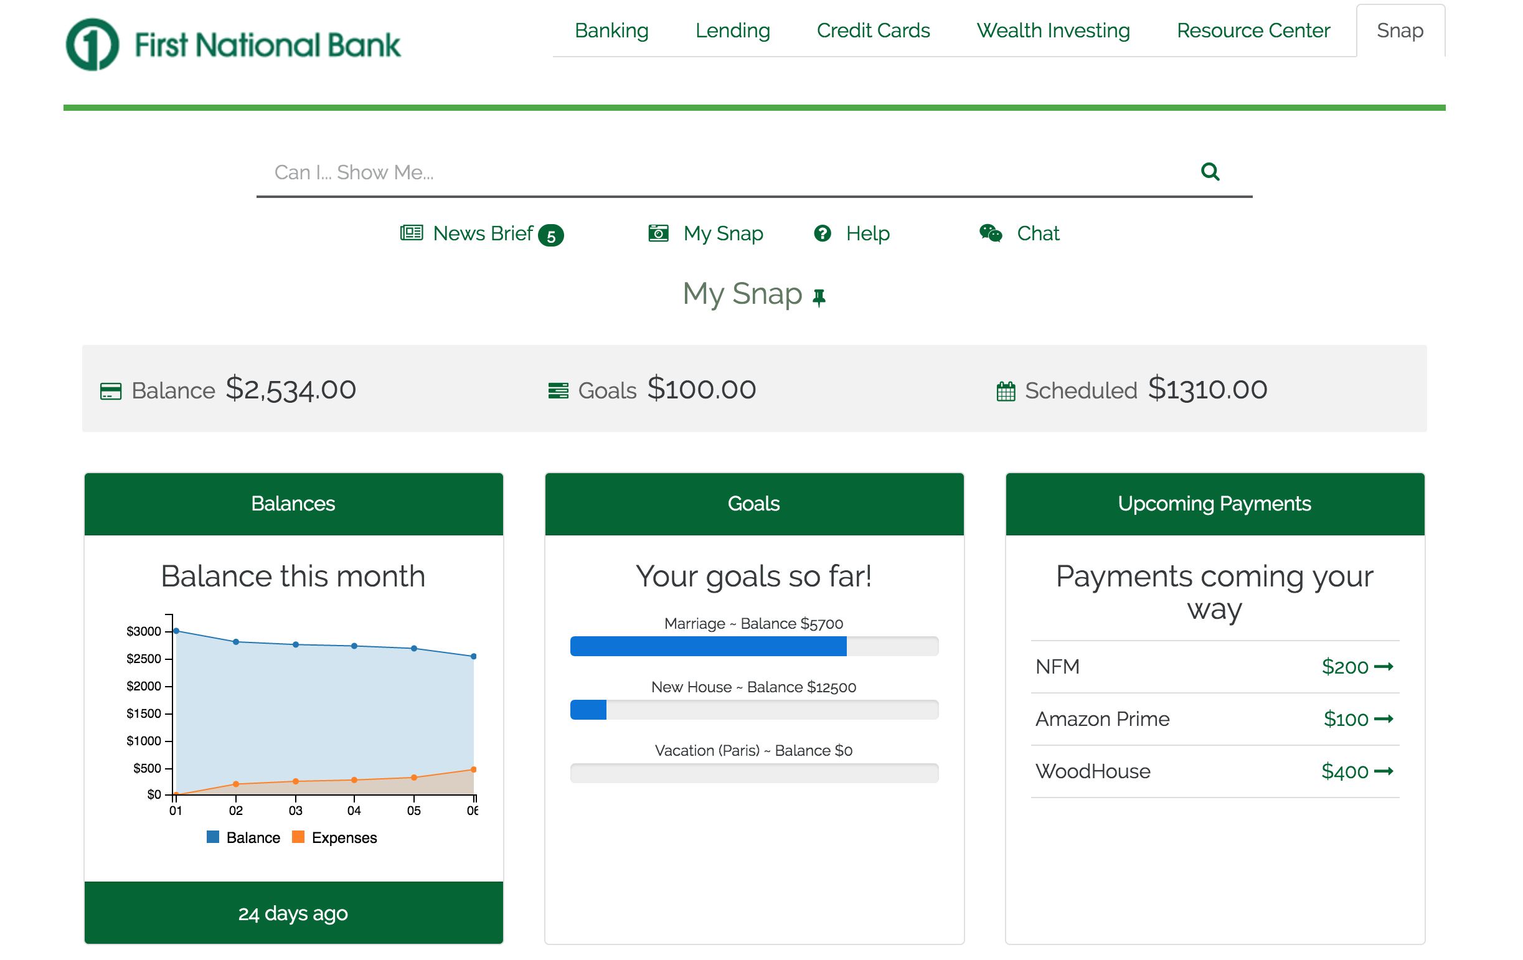Click the pin icon beside My Snap heading
The height and width of the screenshot is (960, 1523).
819,297
